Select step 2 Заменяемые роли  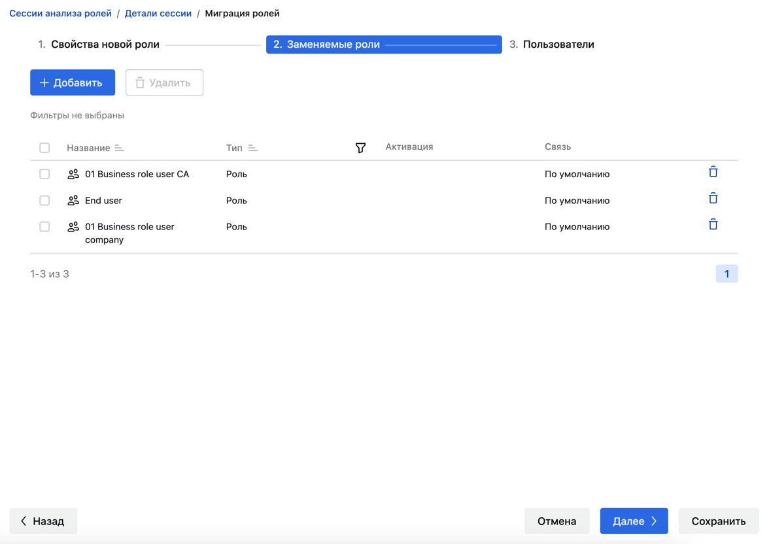click(384, 44)
